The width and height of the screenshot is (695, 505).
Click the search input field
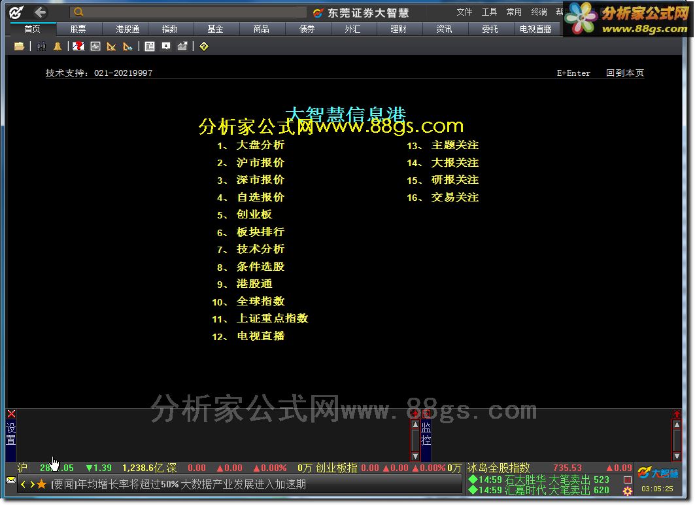click(188, 12)
